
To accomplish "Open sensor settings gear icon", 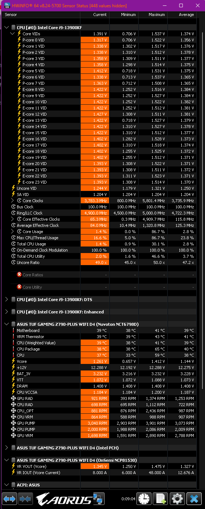I will [177, 498].
